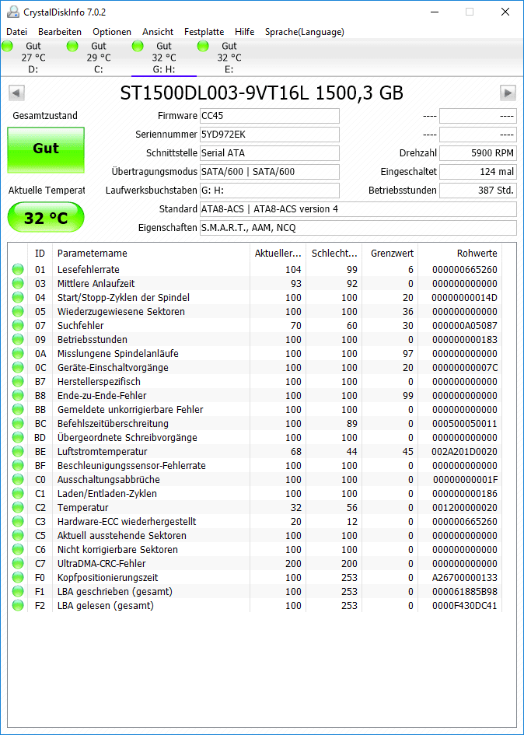524x735 pixels.
Task: Go to next disk with right arrow
Action: coord(508,93)
